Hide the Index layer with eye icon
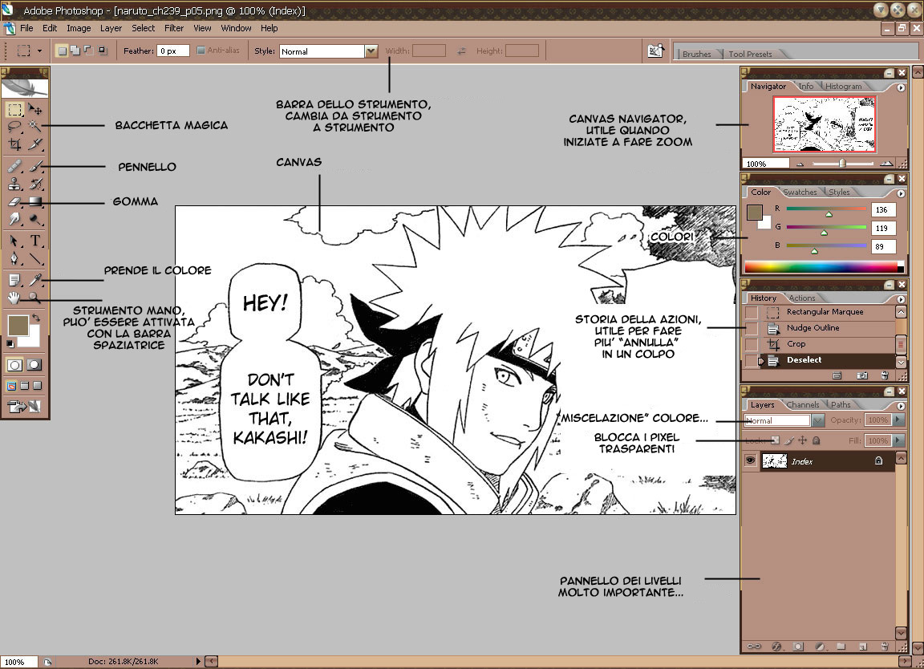Screen dimensions: 924x669 pos(750,460)
